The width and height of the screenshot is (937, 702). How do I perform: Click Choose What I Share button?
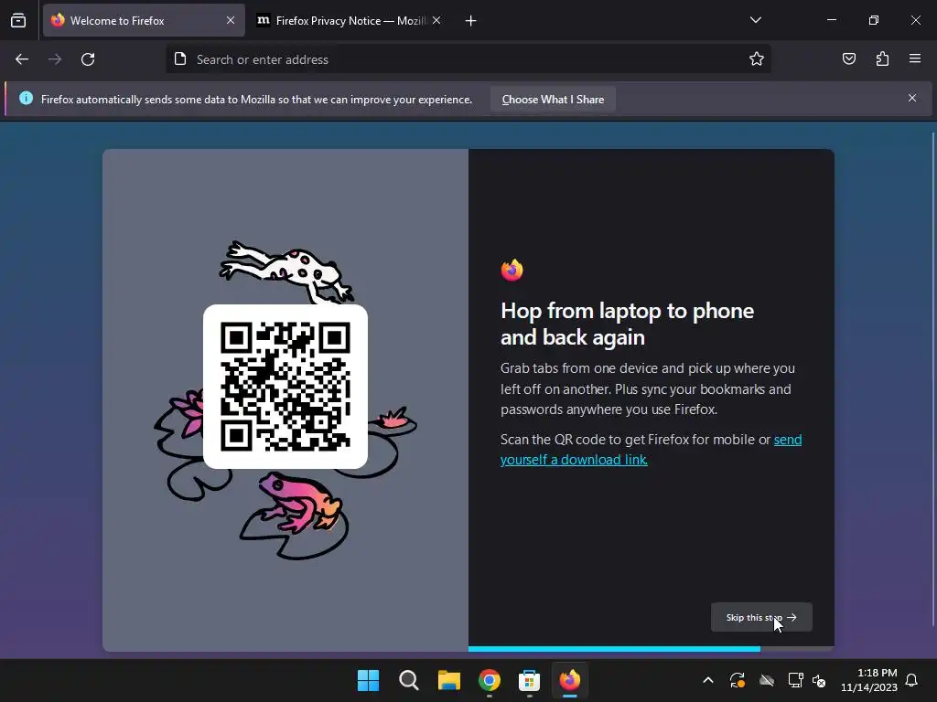553,100
